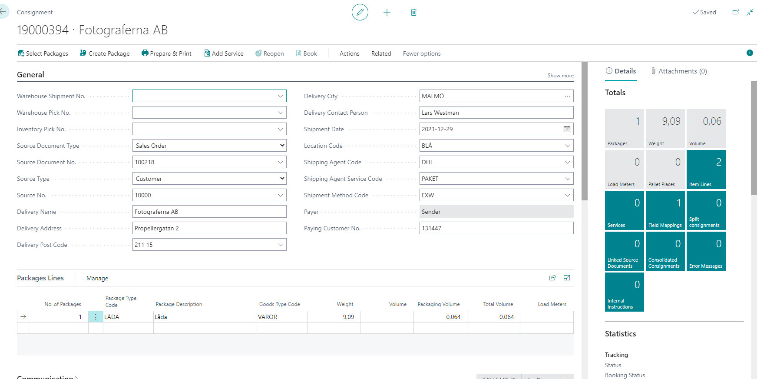The image size is (767, 379).
Task: Click the VAROR goods type cell
Action: [x=282, y=317]
